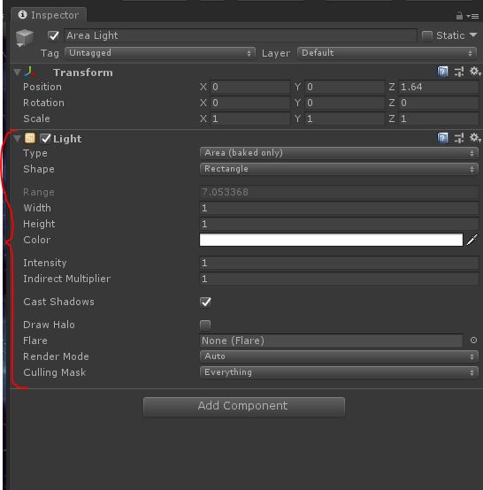Click the Culling Mask label
The image size is (483, 490).
pyautogui.click(x=54, y=372)
